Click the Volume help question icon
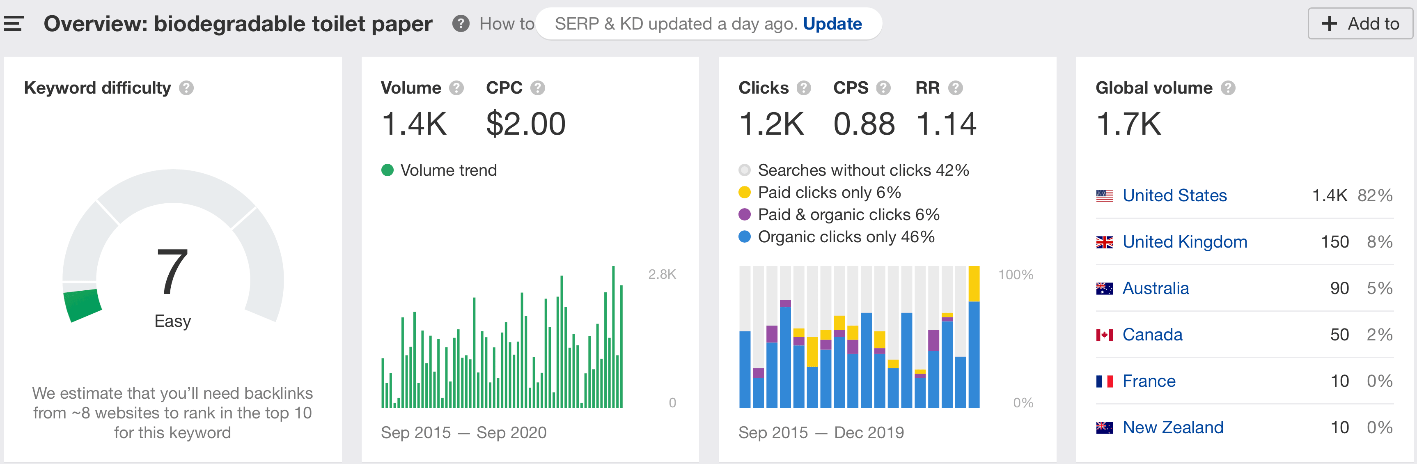The height and width of the screenshot is (464, 1417). coord(456,88)
